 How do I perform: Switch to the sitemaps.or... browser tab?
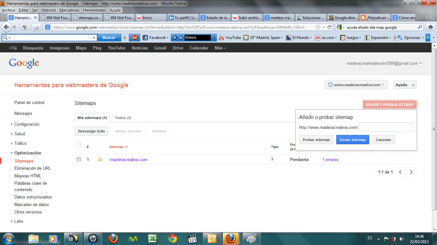[x=87, y=17]
